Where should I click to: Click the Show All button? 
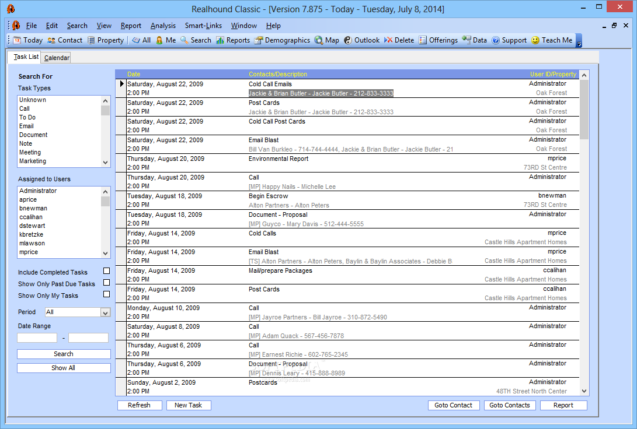[64, 368]
